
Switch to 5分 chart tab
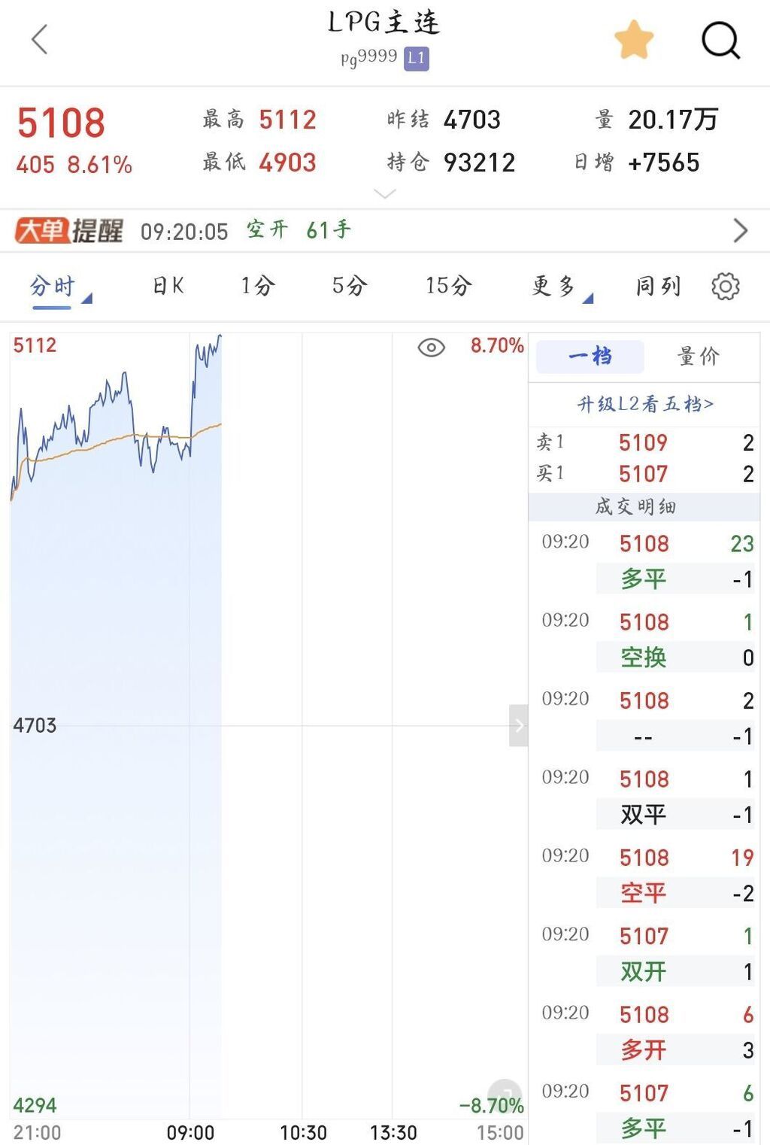[x=350, y=287]
